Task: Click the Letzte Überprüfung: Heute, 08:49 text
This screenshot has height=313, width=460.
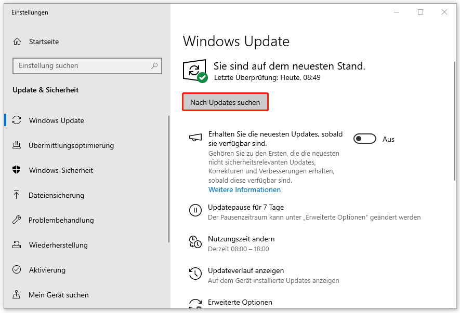Action: pos(267,78)
